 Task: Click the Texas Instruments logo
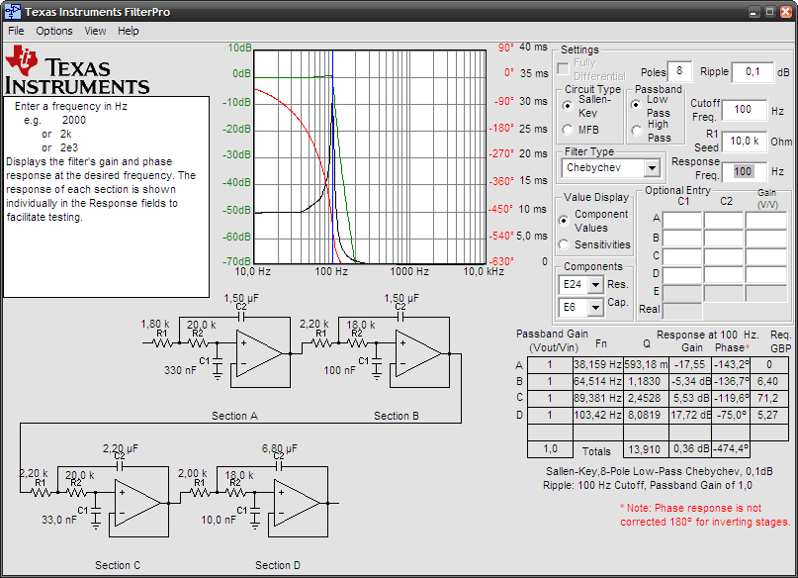pyautogui.click(x=77, y=70)
